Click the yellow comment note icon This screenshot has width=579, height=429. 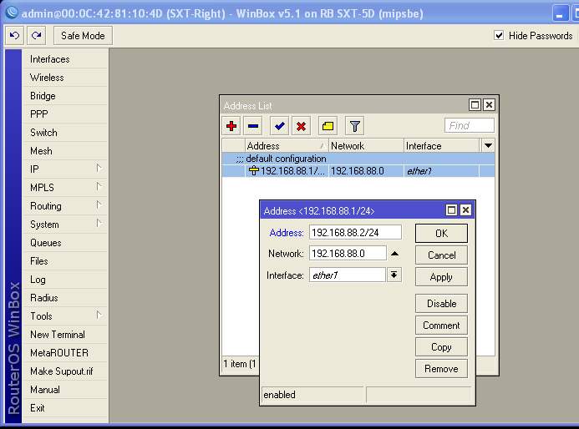[x=328, y=126]
